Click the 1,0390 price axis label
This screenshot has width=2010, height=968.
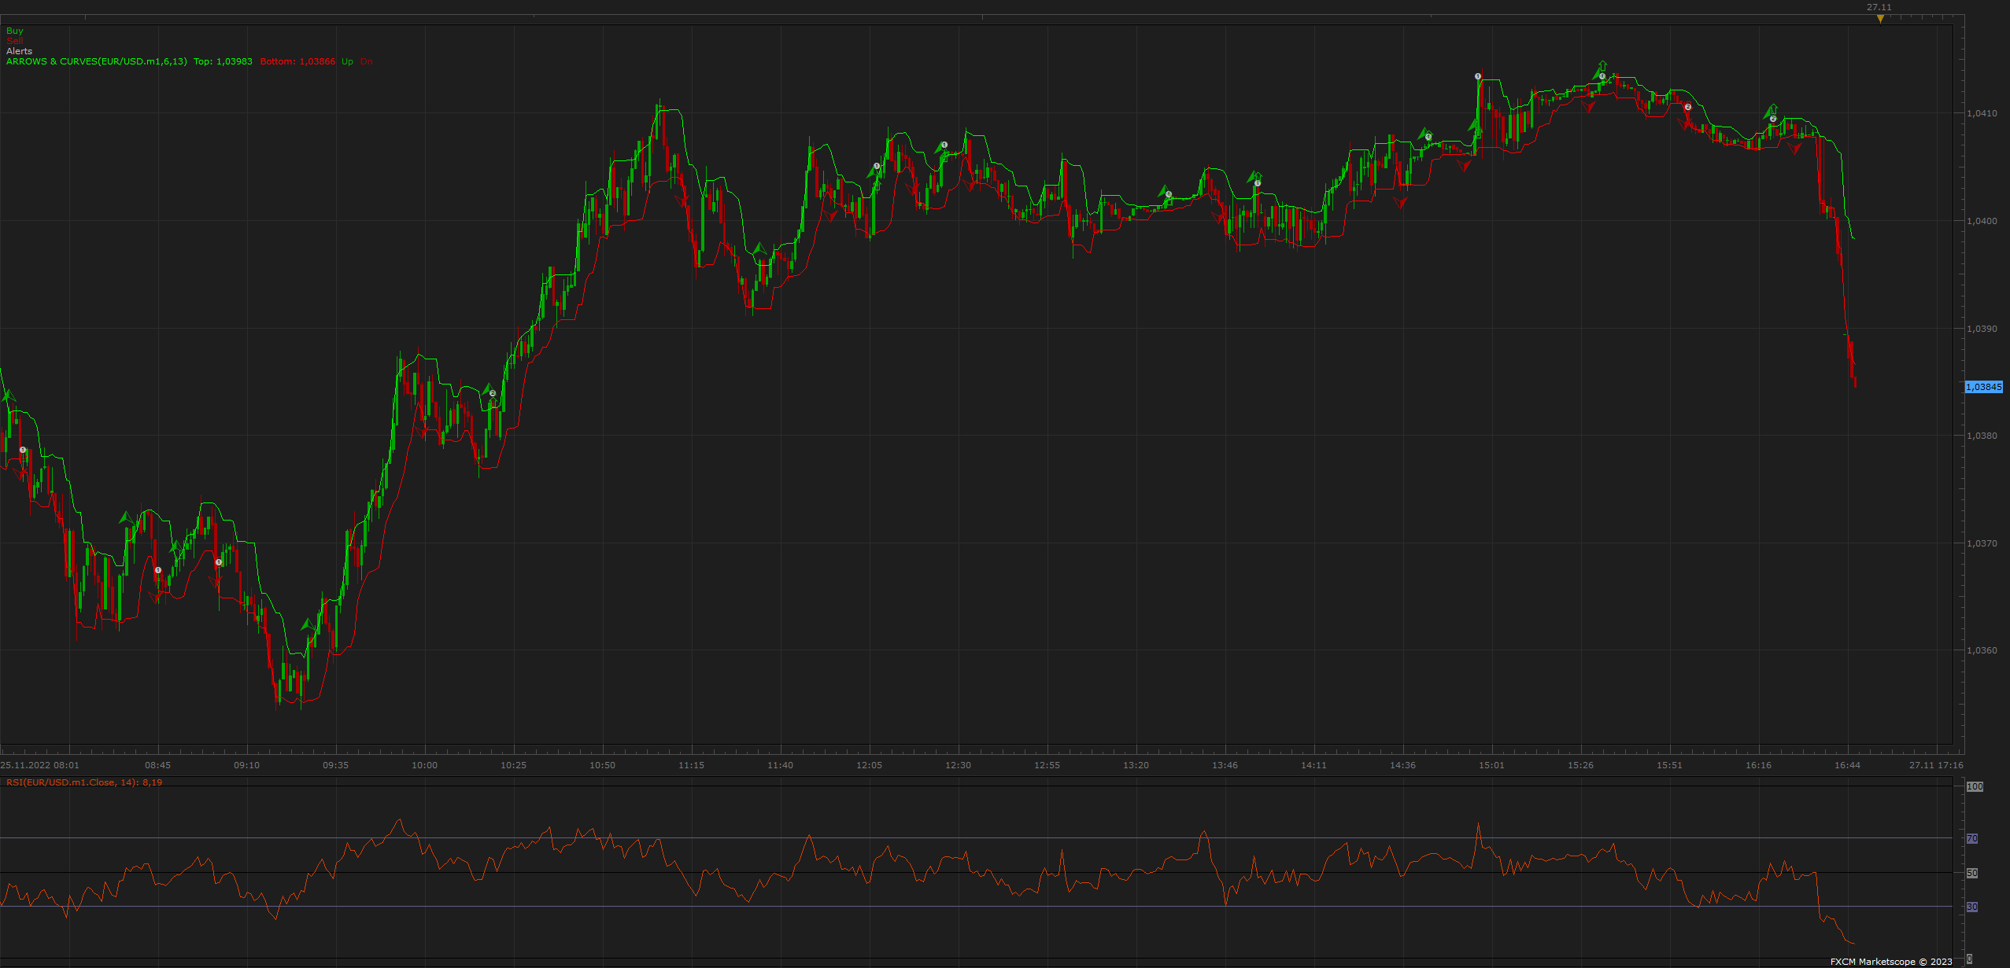click(1982, 329)
